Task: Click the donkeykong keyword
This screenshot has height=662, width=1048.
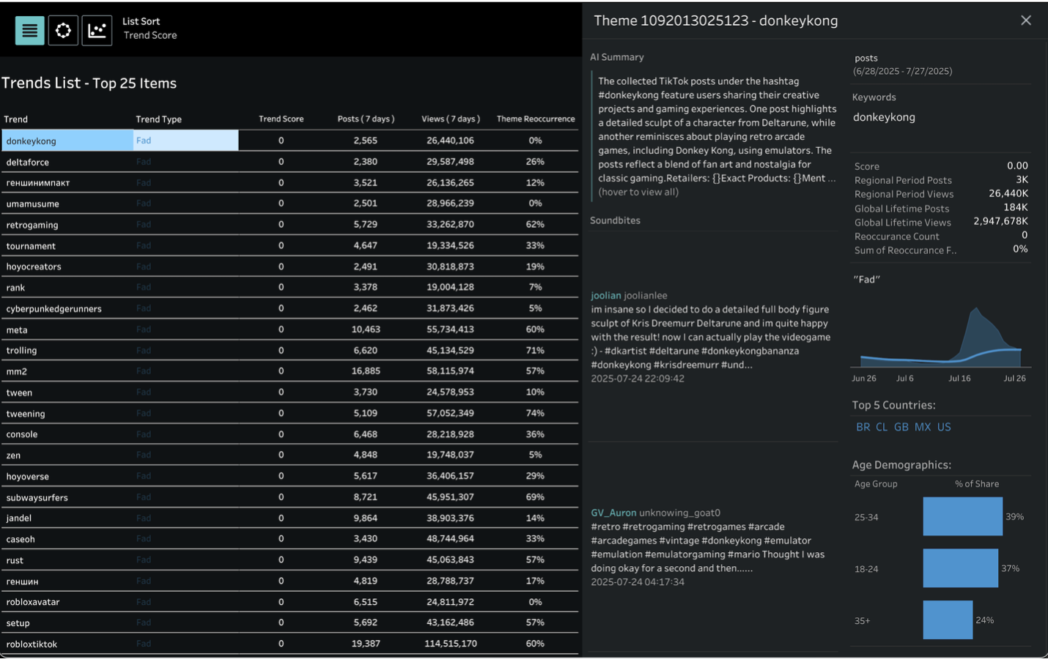Action: coord(884,117)
